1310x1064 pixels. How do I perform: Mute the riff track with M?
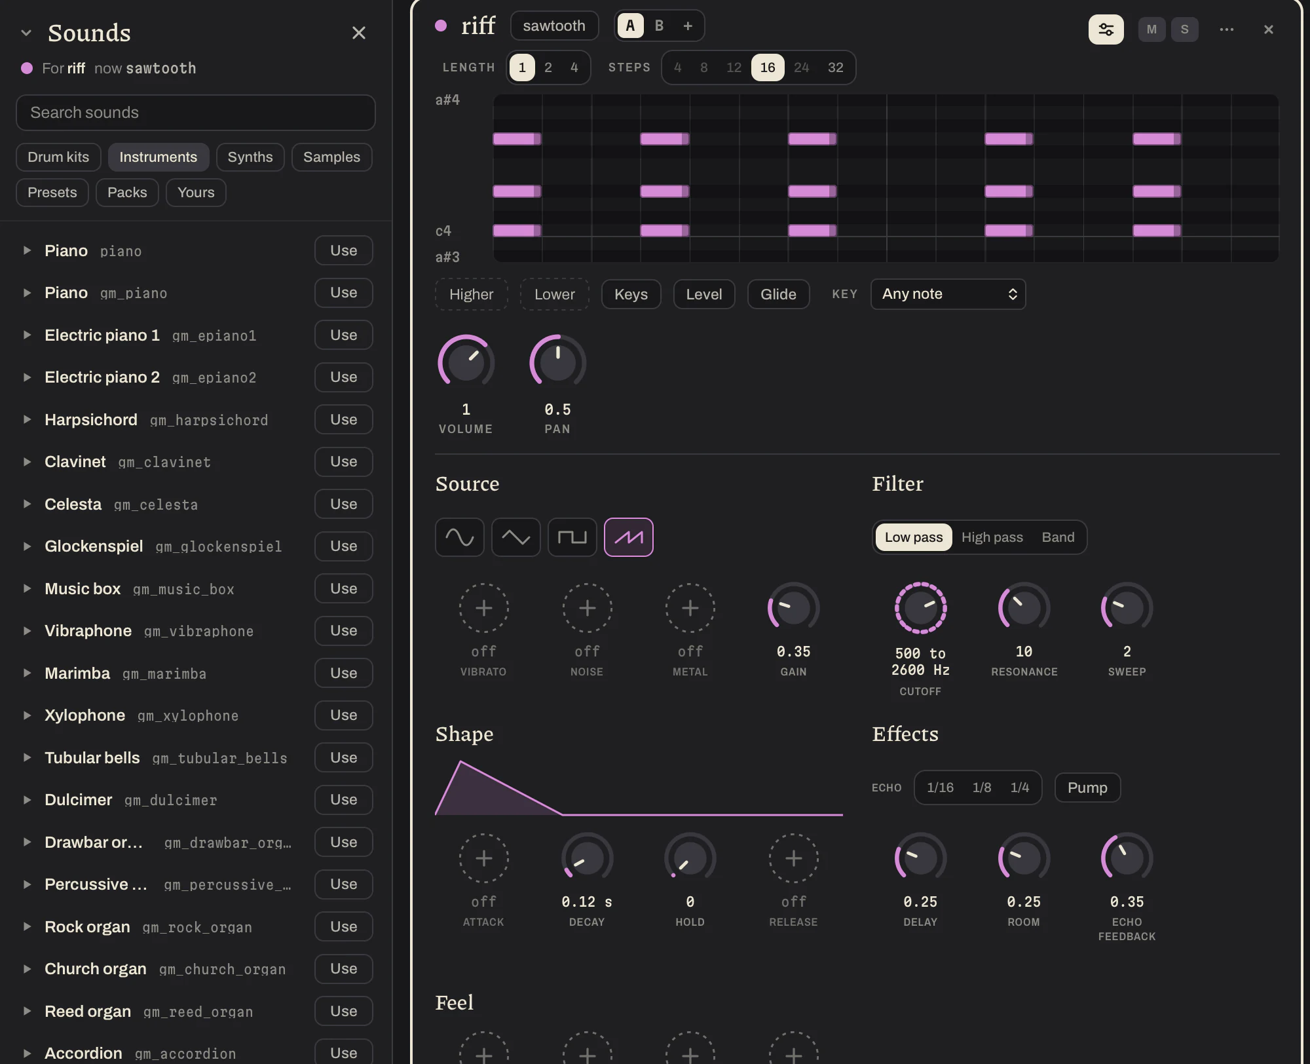pyautogui.click(x=1152, y=29)
